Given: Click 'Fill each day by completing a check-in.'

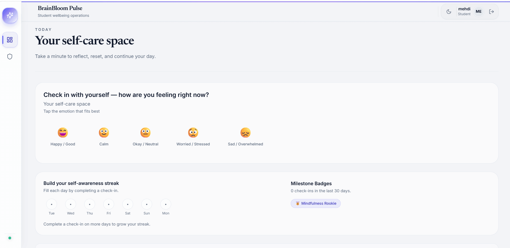Looking at the screenshot, I should [81, 191].
